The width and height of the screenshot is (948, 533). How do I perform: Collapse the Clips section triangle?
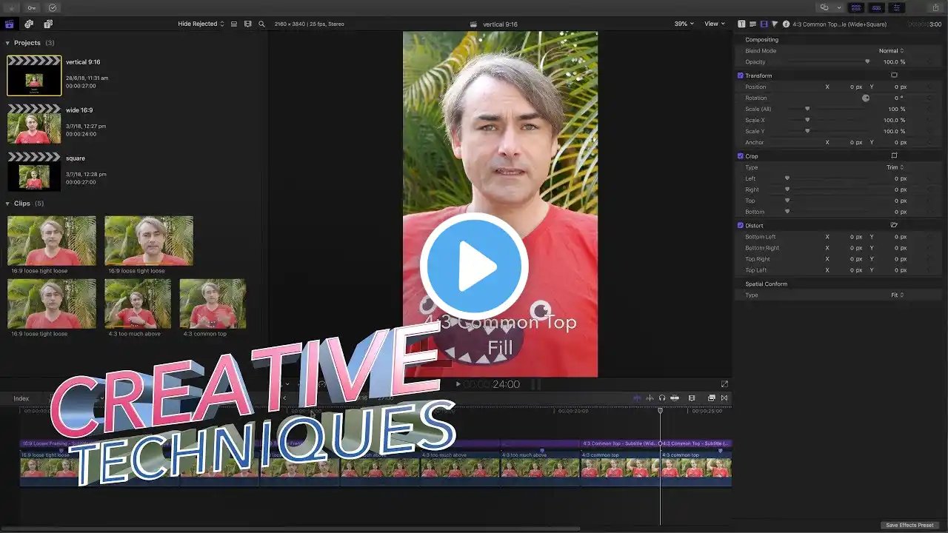pyautogui.click(x=7, y=204)
